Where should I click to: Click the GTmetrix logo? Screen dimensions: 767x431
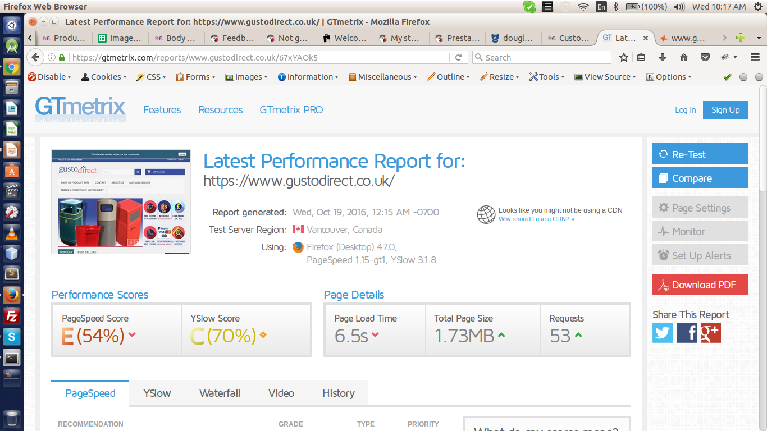pos(80,108)
